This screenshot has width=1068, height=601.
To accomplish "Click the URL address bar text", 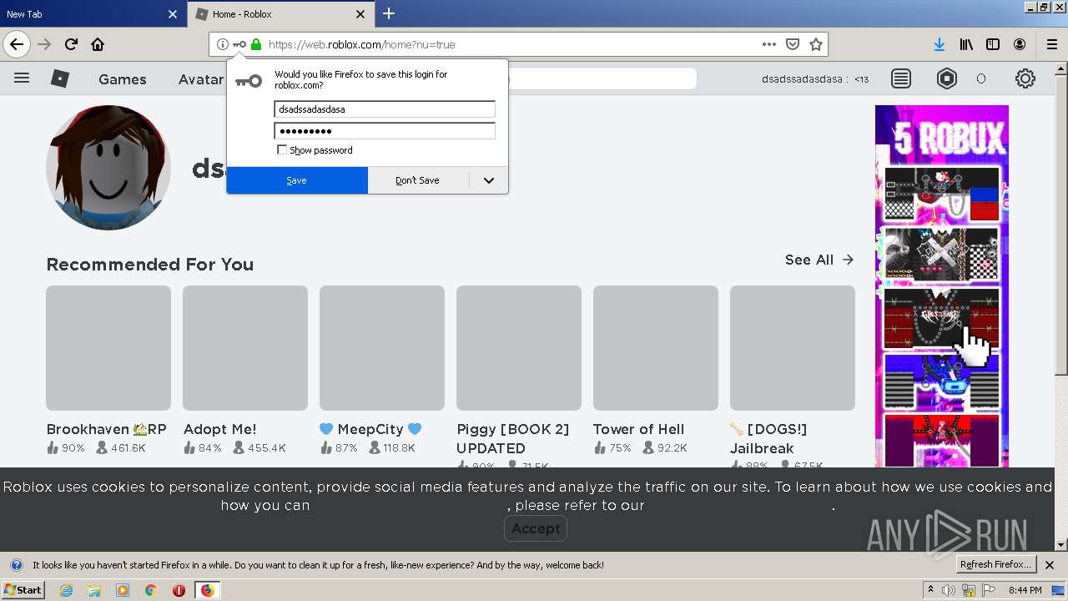I will coord(362,44).
